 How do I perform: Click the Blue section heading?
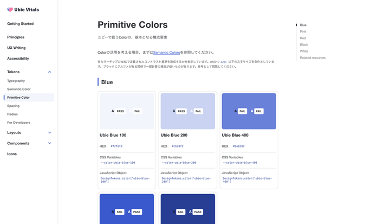107,82
